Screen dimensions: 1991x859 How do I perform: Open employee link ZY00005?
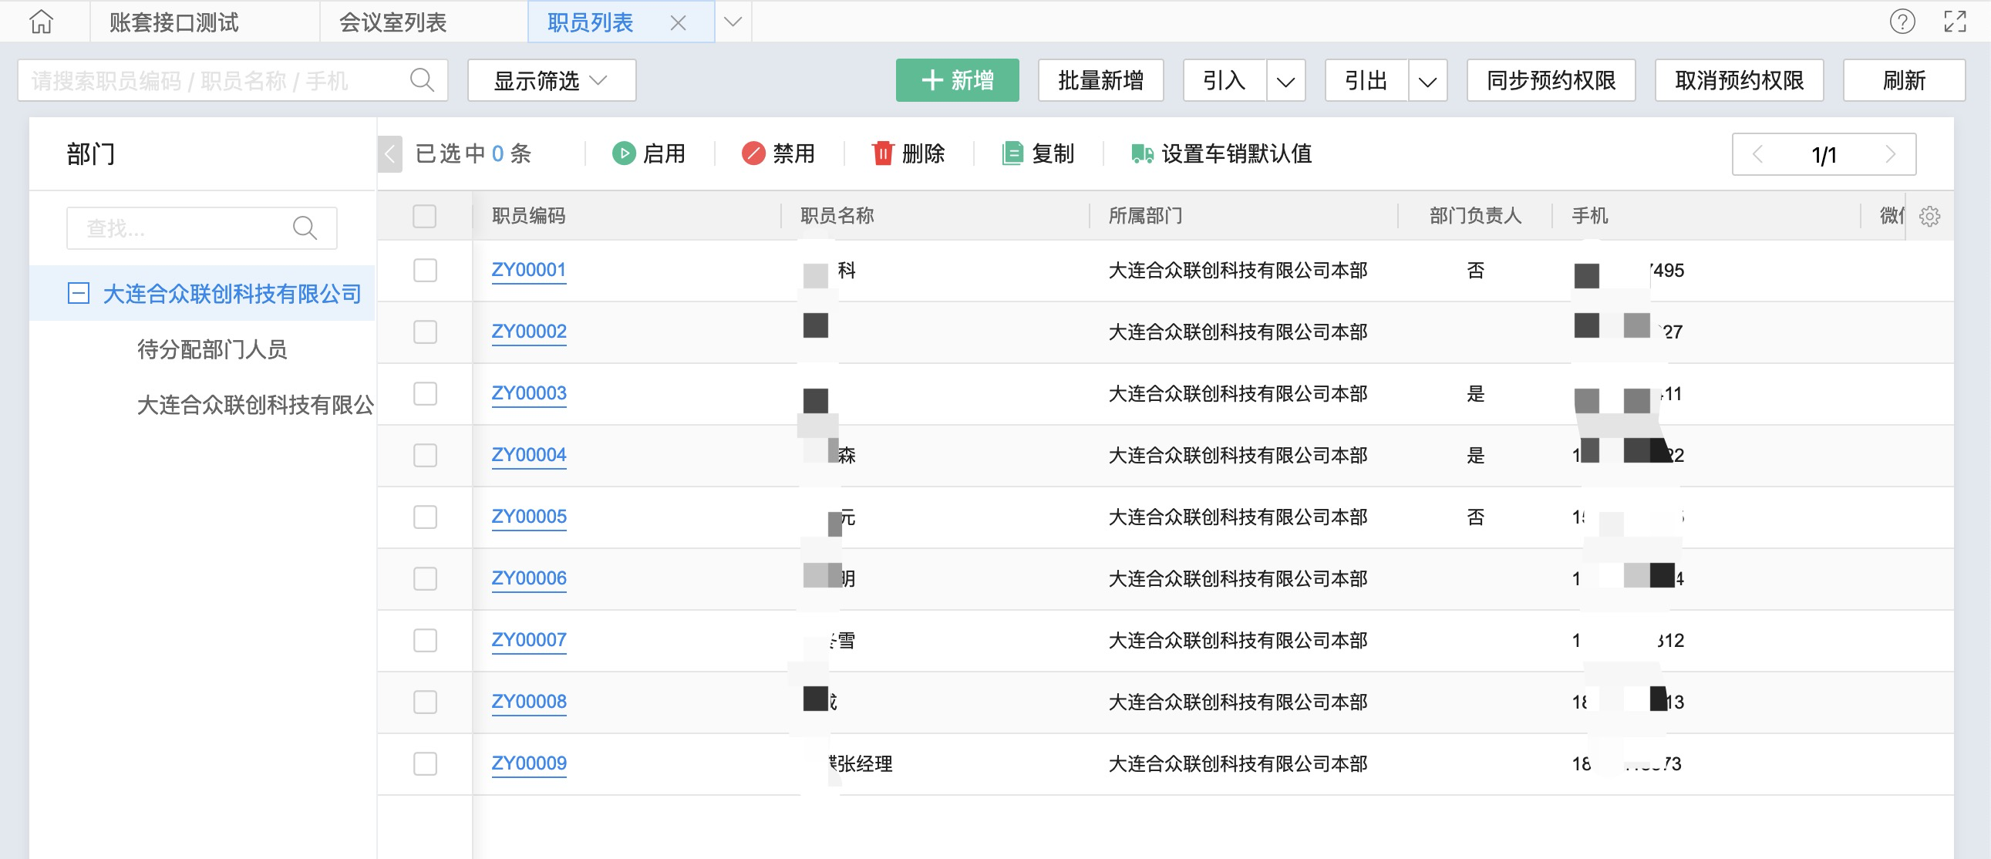pos(529,517)
